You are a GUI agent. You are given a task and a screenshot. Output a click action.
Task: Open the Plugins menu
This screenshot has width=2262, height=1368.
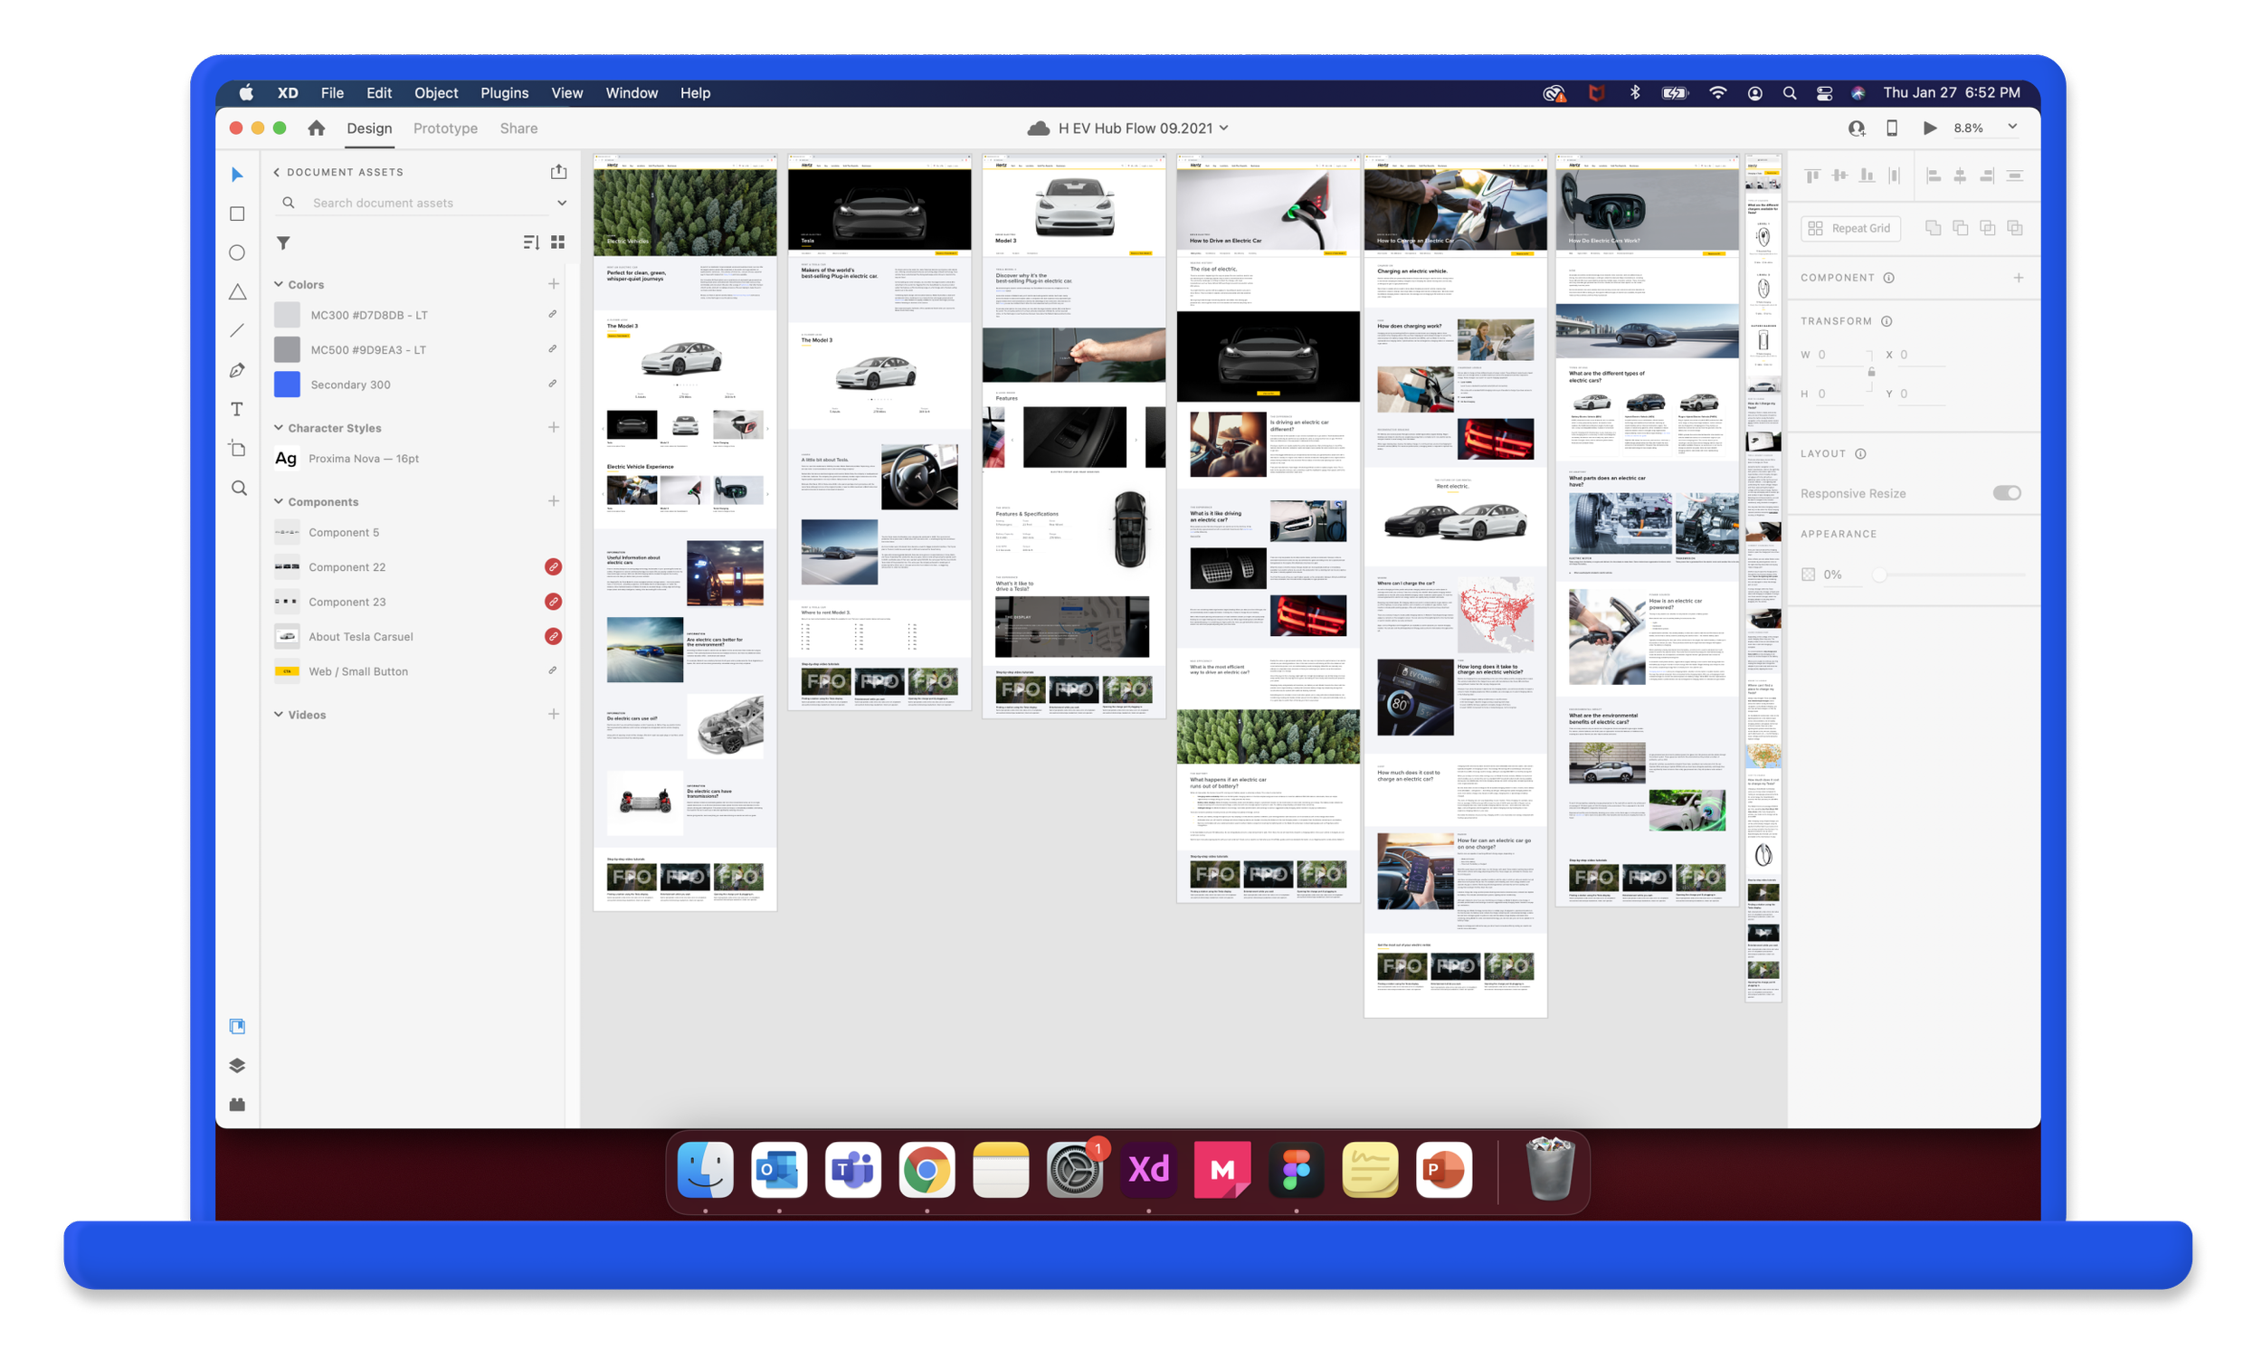coord(504,92)
